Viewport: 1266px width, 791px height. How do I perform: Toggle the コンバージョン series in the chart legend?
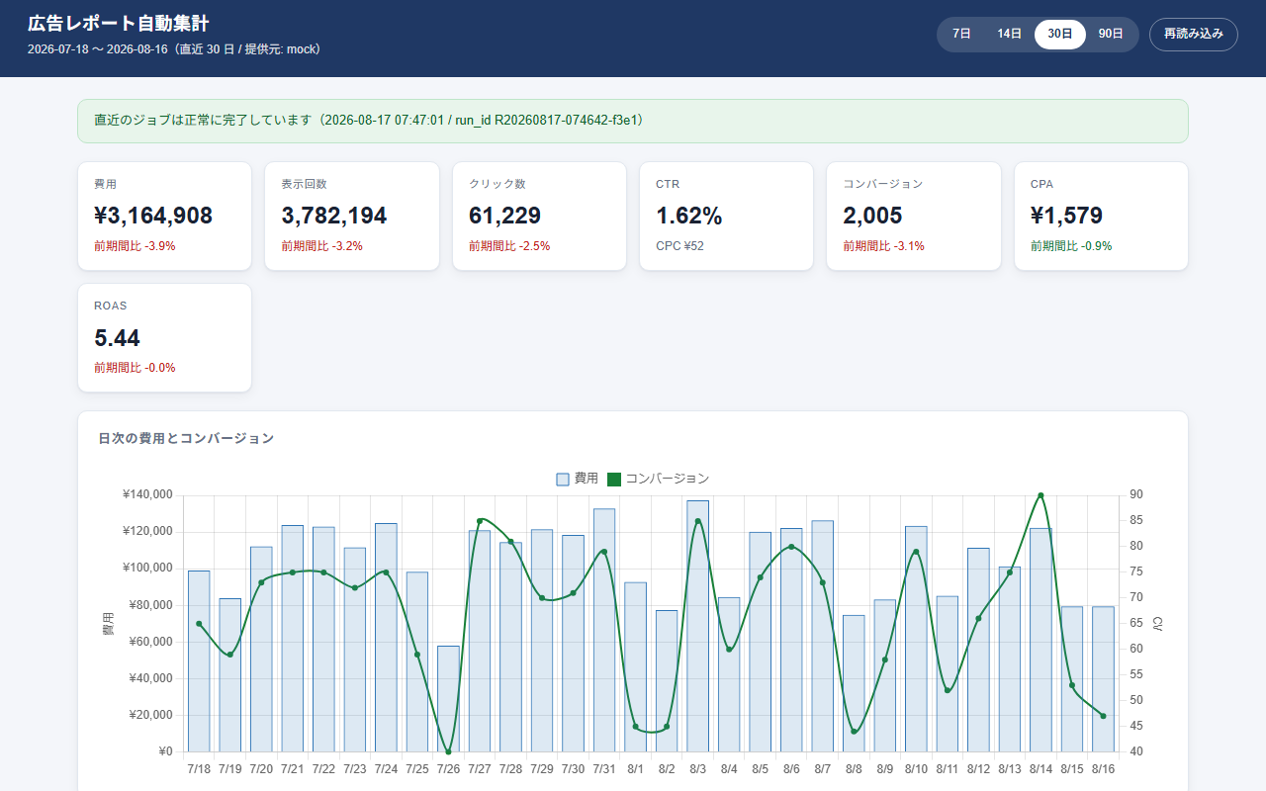[x=658, y=479]
